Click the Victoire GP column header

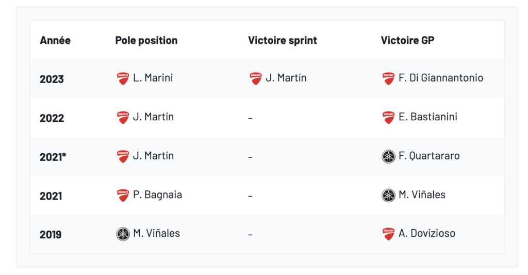click(407, 40)
